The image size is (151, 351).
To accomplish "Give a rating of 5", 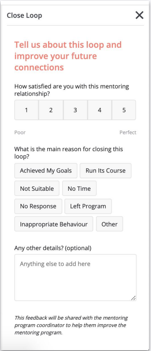I will coord(124,110).
